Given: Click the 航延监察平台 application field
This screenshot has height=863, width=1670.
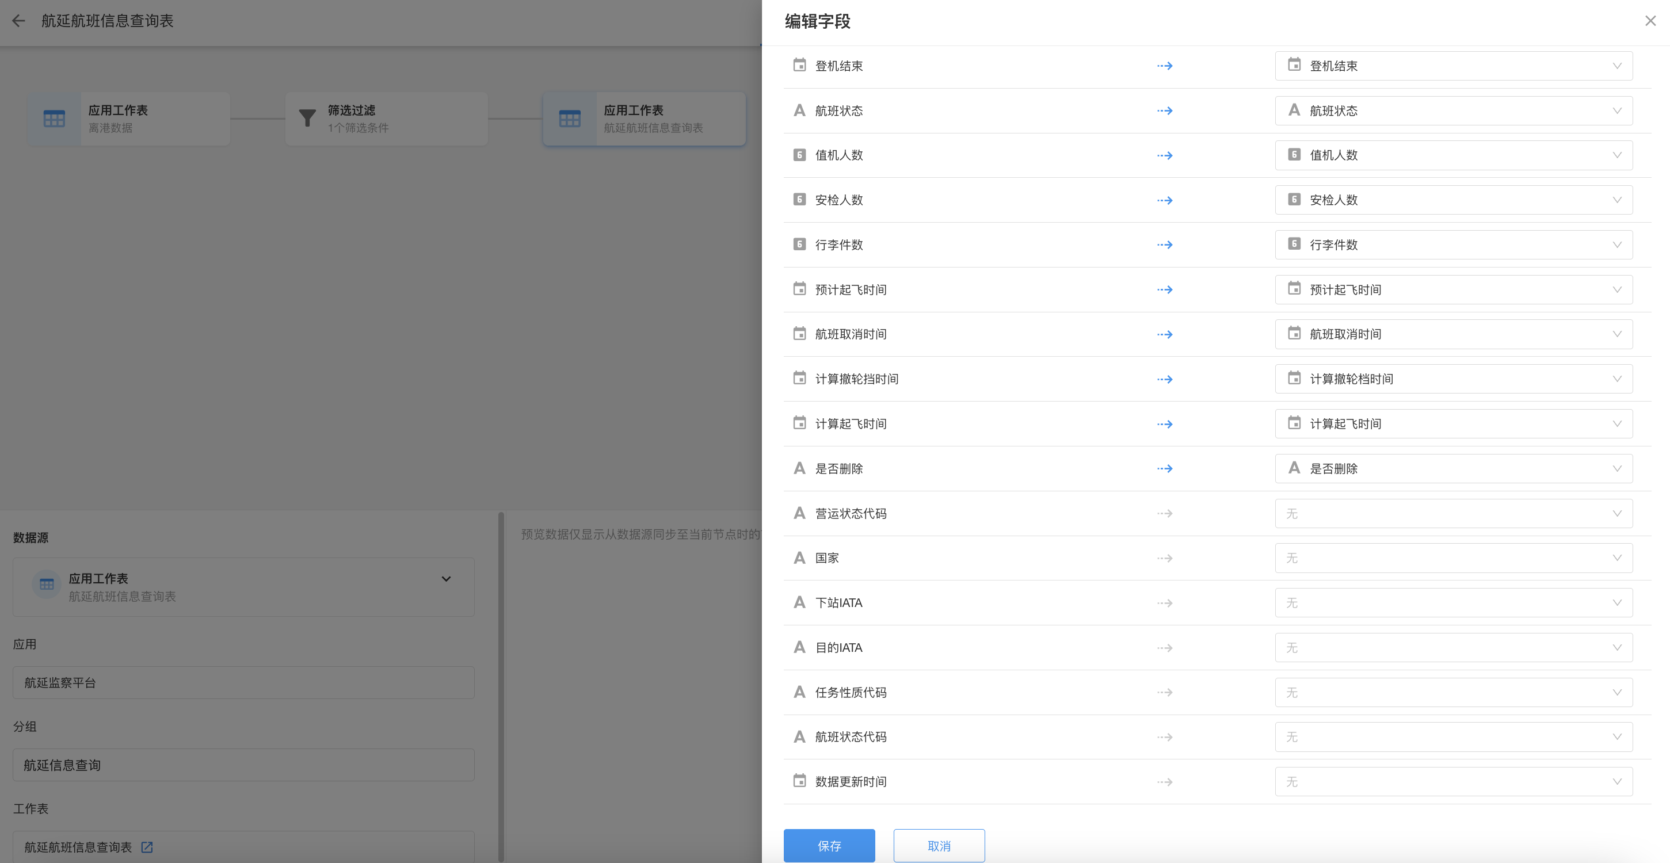Looking at the screenshot, I should click(244, 682).
